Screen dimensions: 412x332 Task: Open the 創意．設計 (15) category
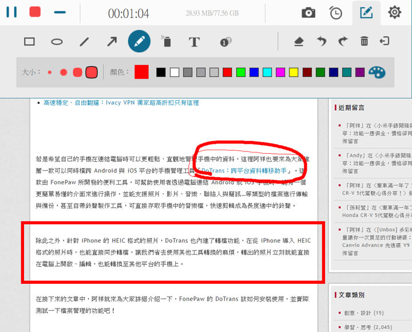[x=364, y=313]
